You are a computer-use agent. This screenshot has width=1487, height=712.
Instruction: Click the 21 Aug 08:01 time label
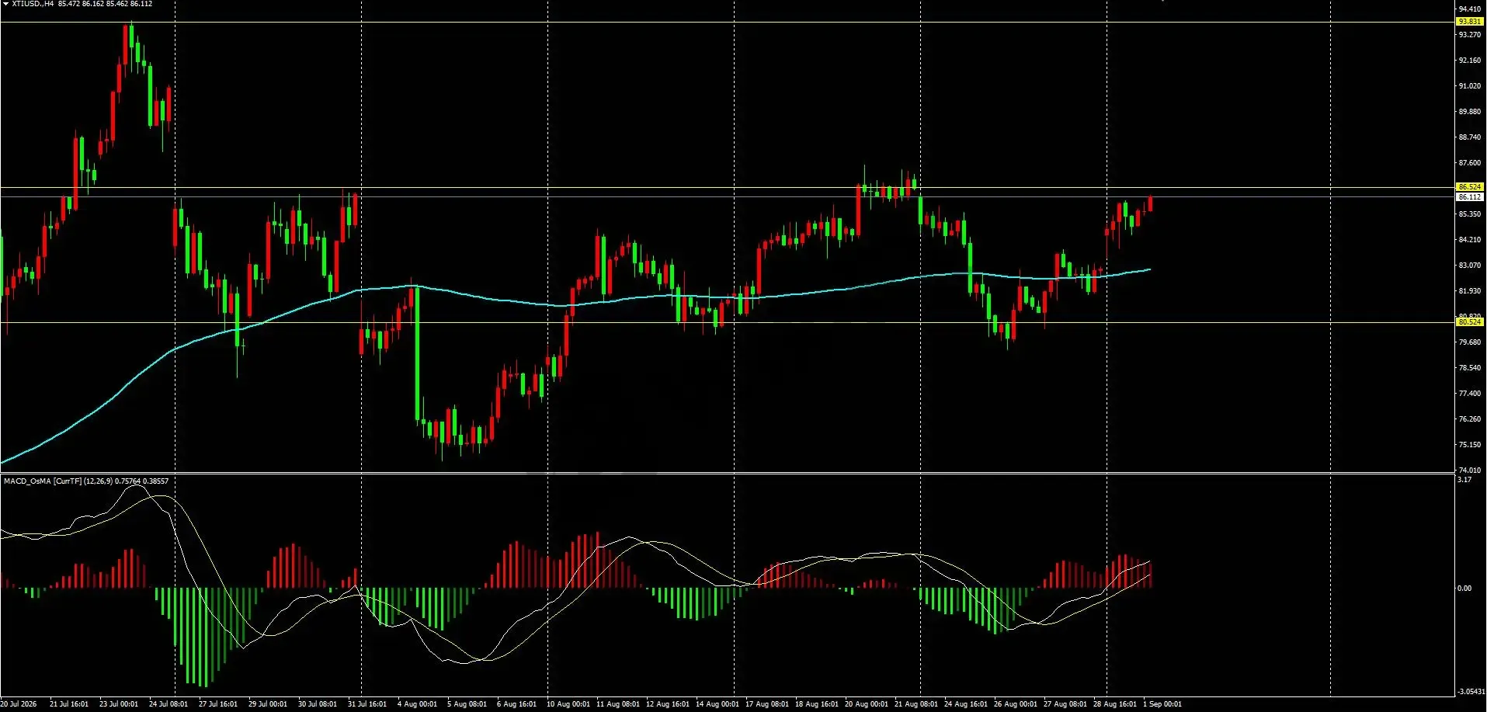(x=915, y=704)
